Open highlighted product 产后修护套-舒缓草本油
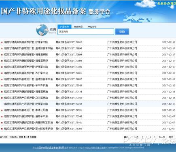 coord(26,104)
